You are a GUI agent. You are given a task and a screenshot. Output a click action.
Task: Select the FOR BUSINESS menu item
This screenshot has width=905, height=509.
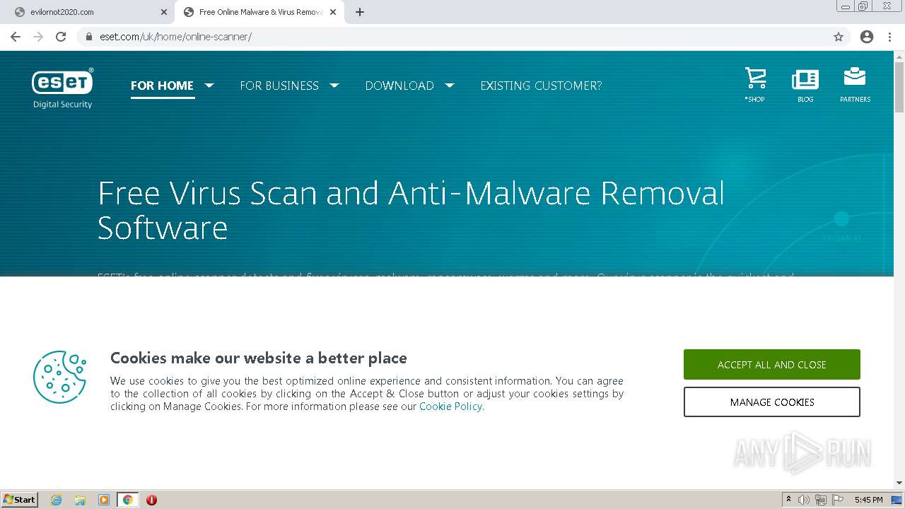pos(279,86)
